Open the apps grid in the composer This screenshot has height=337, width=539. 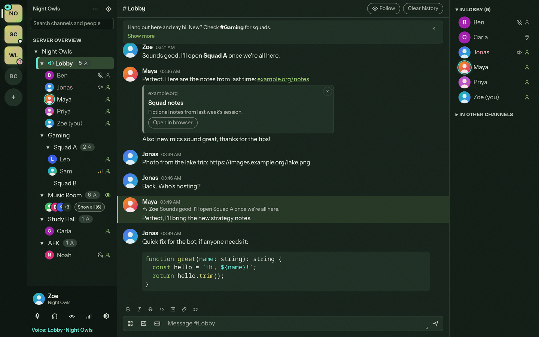(130, 324)
